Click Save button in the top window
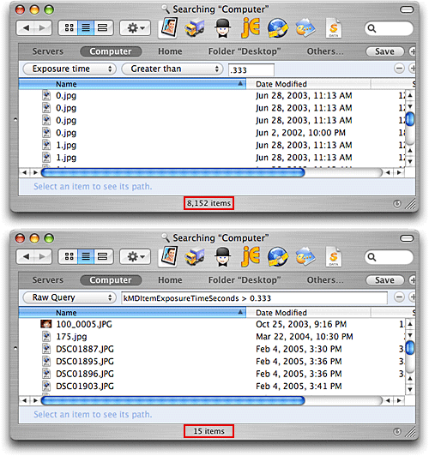The height and width of the screenshot is (456, 429). [384, 51]
